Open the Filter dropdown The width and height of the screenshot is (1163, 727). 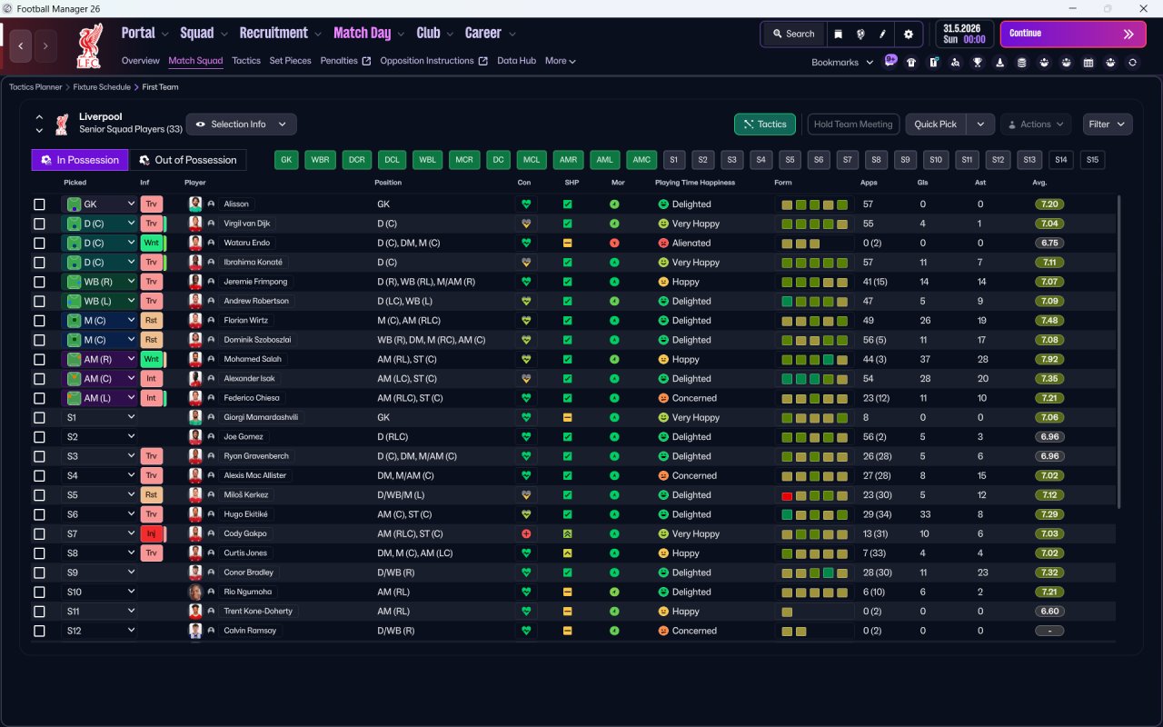(1108, 124)
